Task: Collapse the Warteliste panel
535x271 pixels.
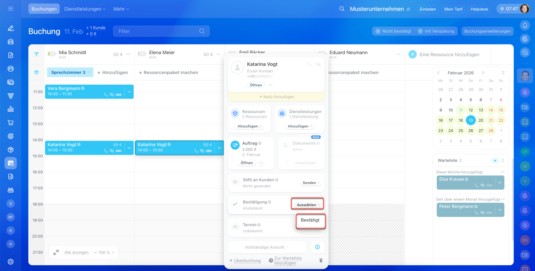Action: pyautogui.click(x=503, y=160)
